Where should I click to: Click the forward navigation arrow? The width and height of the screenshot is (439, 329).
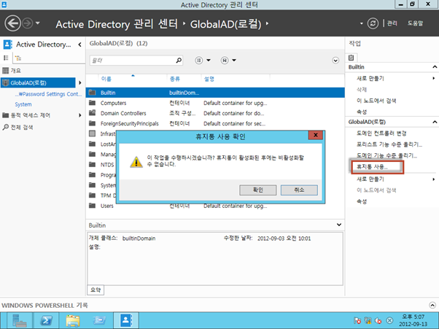[x=28, y=23]
